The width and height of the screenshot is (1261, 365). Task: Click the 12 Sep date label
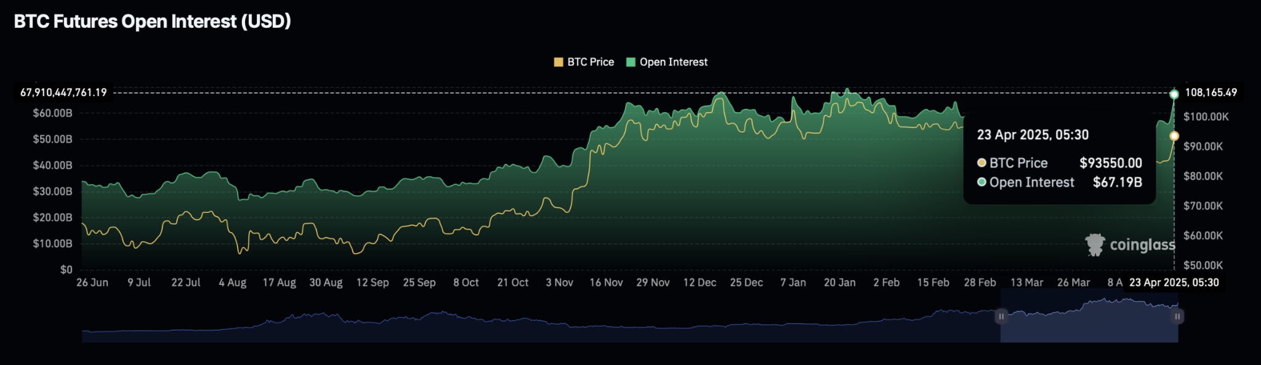tap(373, 283)
